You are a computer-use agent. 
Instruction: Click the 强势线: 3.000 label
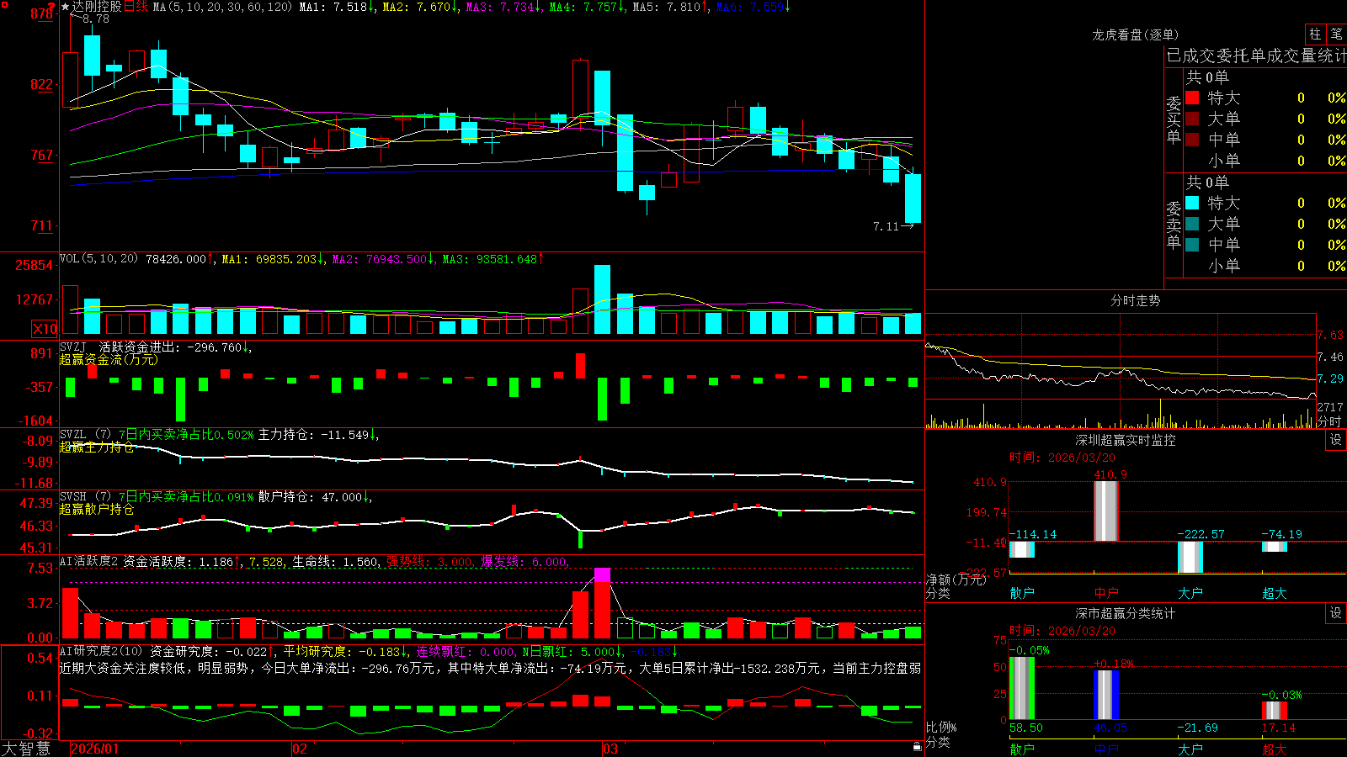[x=429, y=561]
